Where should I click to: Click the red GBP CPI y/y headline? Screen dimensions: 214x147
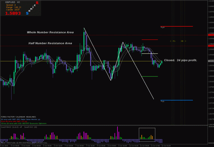14,121
